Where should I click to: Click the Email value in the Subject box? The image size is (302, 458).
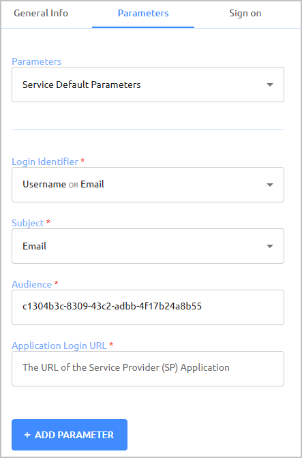[35, 246]
